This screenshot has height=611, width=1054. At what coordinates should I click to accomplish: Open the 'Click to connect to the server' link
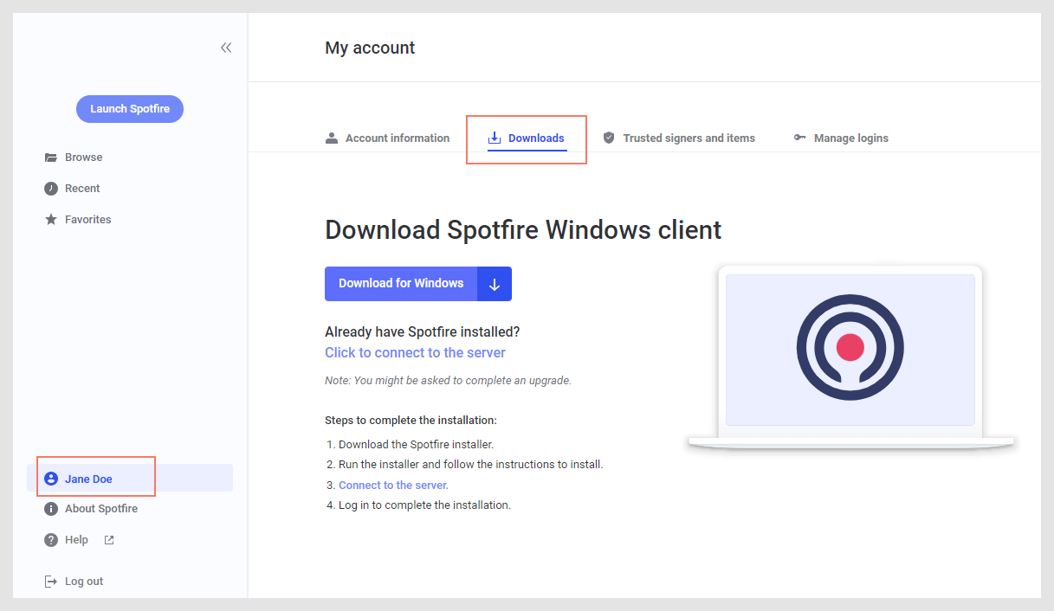click(415, 352)
